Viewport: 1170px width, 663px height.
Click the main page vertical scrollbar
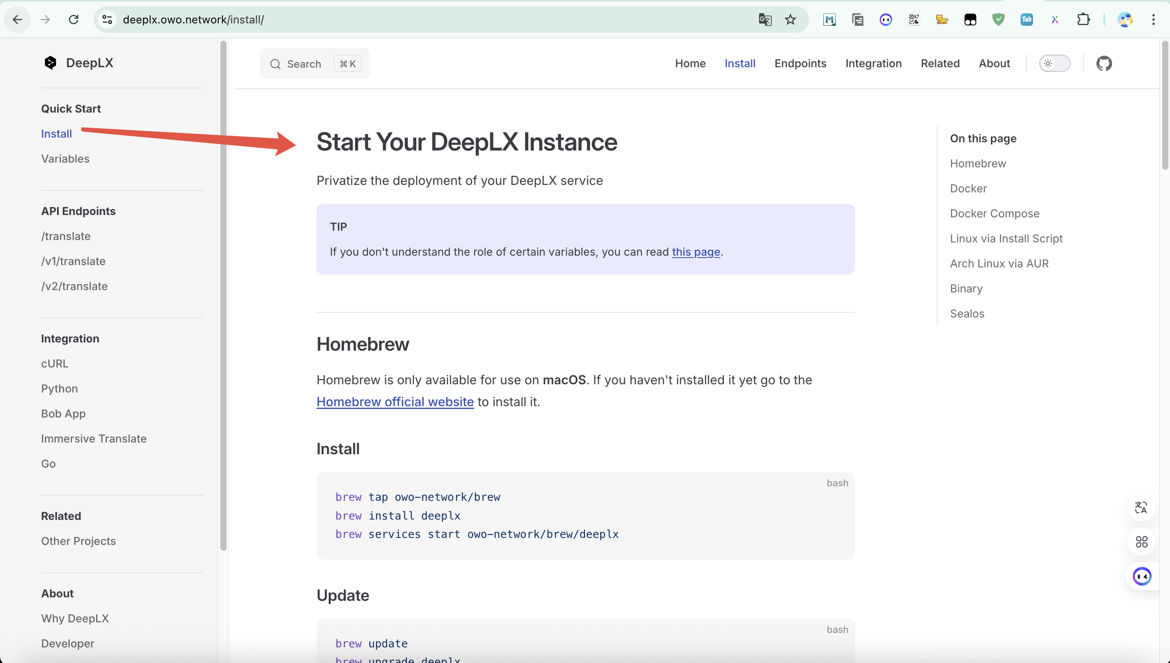1165,105
